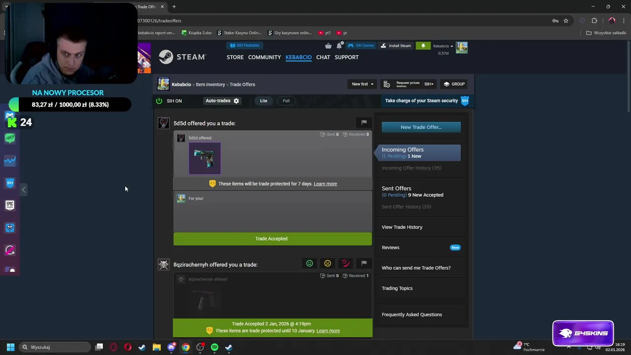The width and height of the screenshot is (631, 355).
Task: Go to Item Inventory breadcrumb
Action: pos(210,84)
